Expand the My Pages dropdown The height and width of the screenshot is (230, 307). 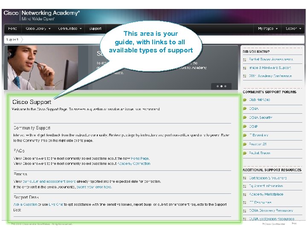(268, 29)
